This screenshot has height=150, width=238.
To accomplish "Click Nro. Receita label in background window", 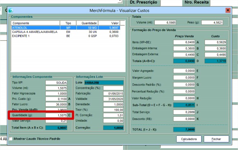I will click(x=197, y=2).
